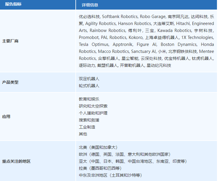The height and width of the screenshot is (181, 219).
Task: Click the 轮式机器人 entry
Action: pos(89,86)
